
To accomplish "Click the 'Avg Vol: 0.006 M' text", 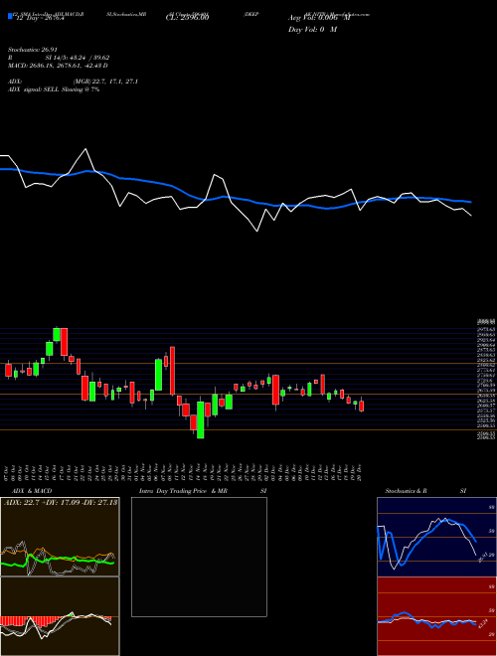I will point(319,18).
